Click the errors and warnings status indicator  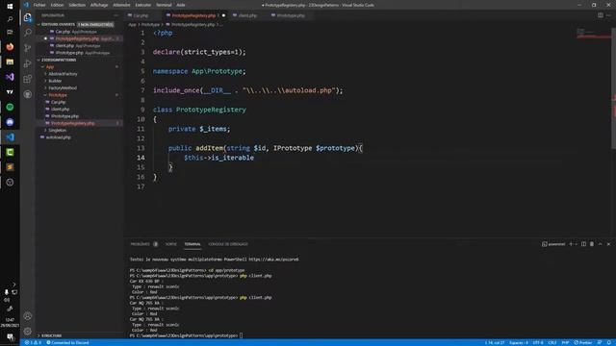pyautogui.click(x=33, y=342)
